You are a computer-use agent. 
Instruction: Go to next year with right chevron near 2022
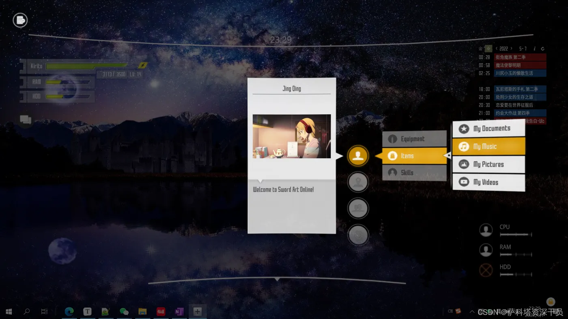(511, 49)
